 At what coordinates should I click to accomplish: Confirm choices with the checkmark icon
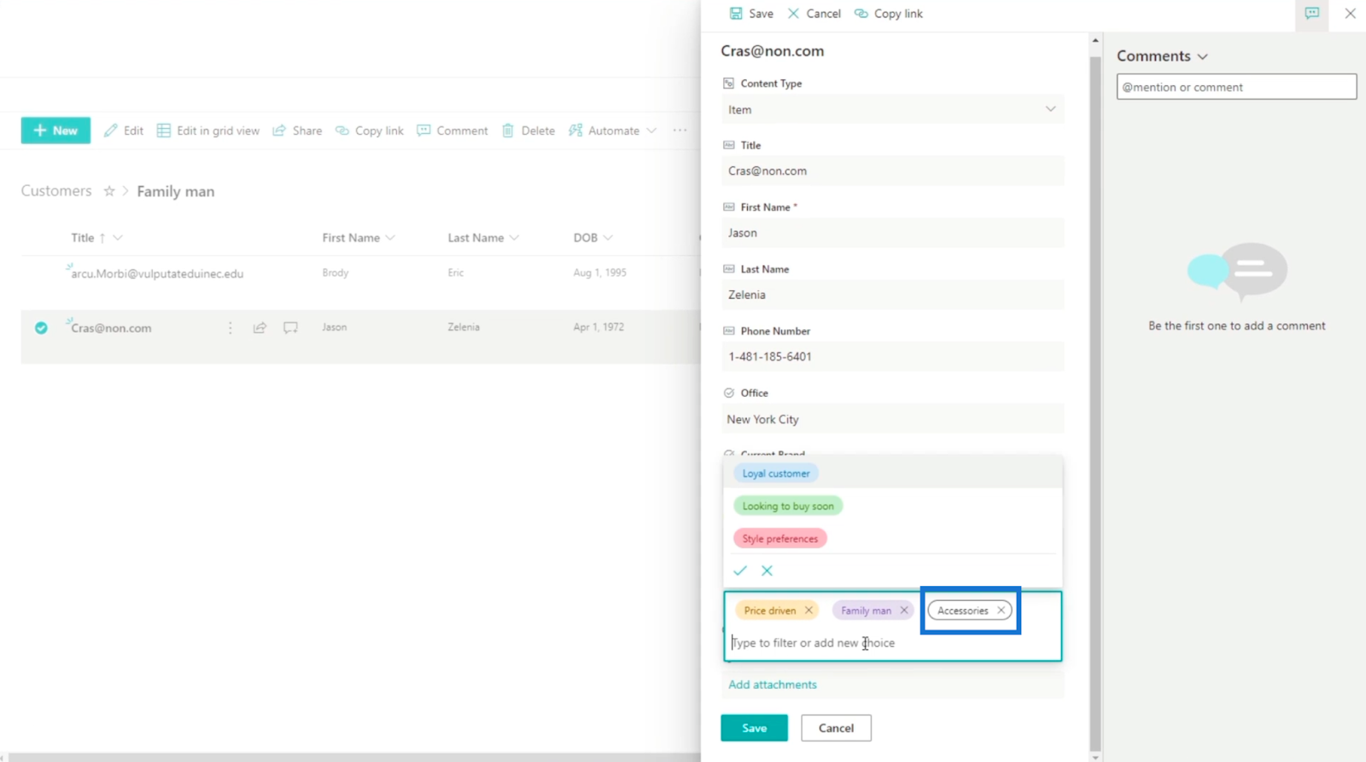coord(740,571)
